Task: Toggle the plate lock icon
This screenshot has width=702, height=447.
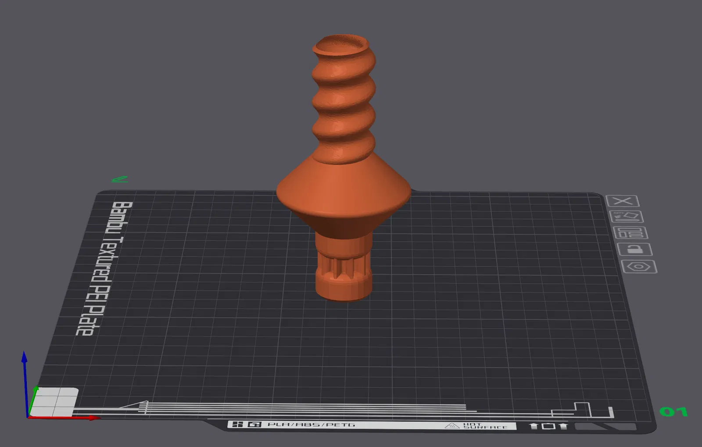Action: pos(635,249)
